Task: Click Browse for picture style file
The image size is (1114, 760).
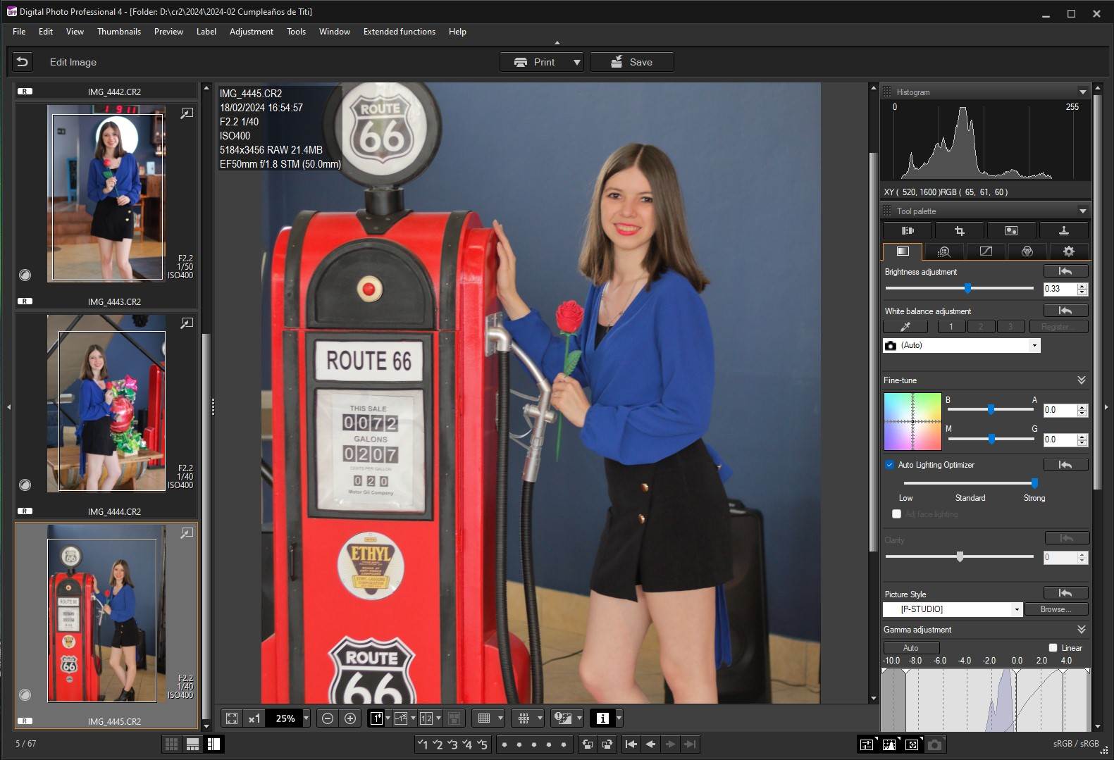Action: (1056, 609)
